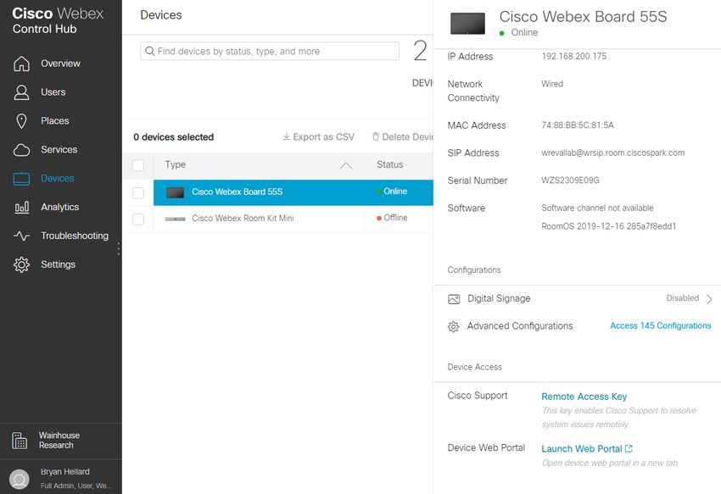Viewport: 721px width, 494px height.
Task: Open the Overview menu item
Action: [x=61, y=64]
